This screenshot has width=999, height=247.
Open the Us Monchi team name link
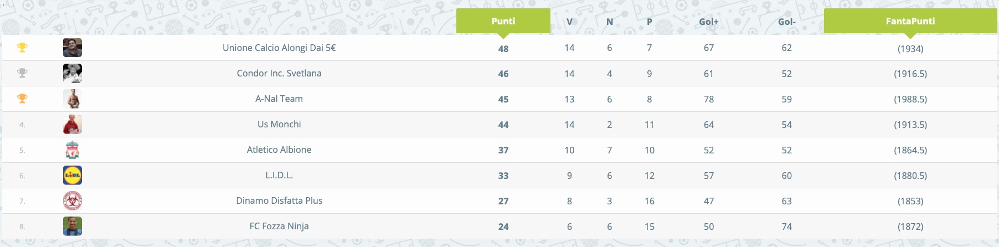[x=279, y=124]
